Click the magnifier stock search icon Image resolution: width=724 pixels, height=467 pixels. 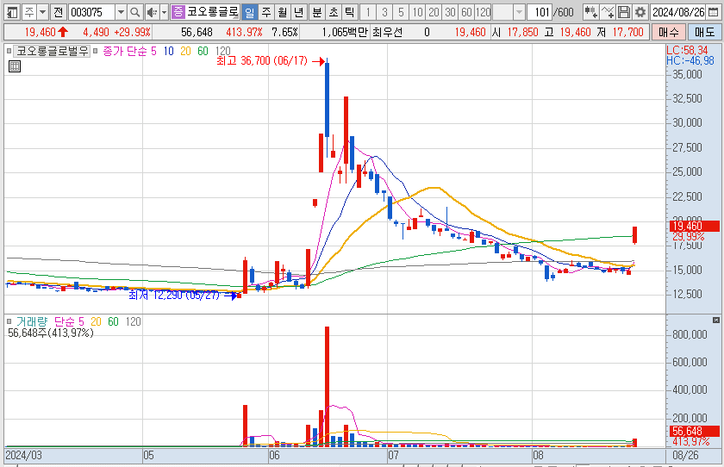coord(134,12)
